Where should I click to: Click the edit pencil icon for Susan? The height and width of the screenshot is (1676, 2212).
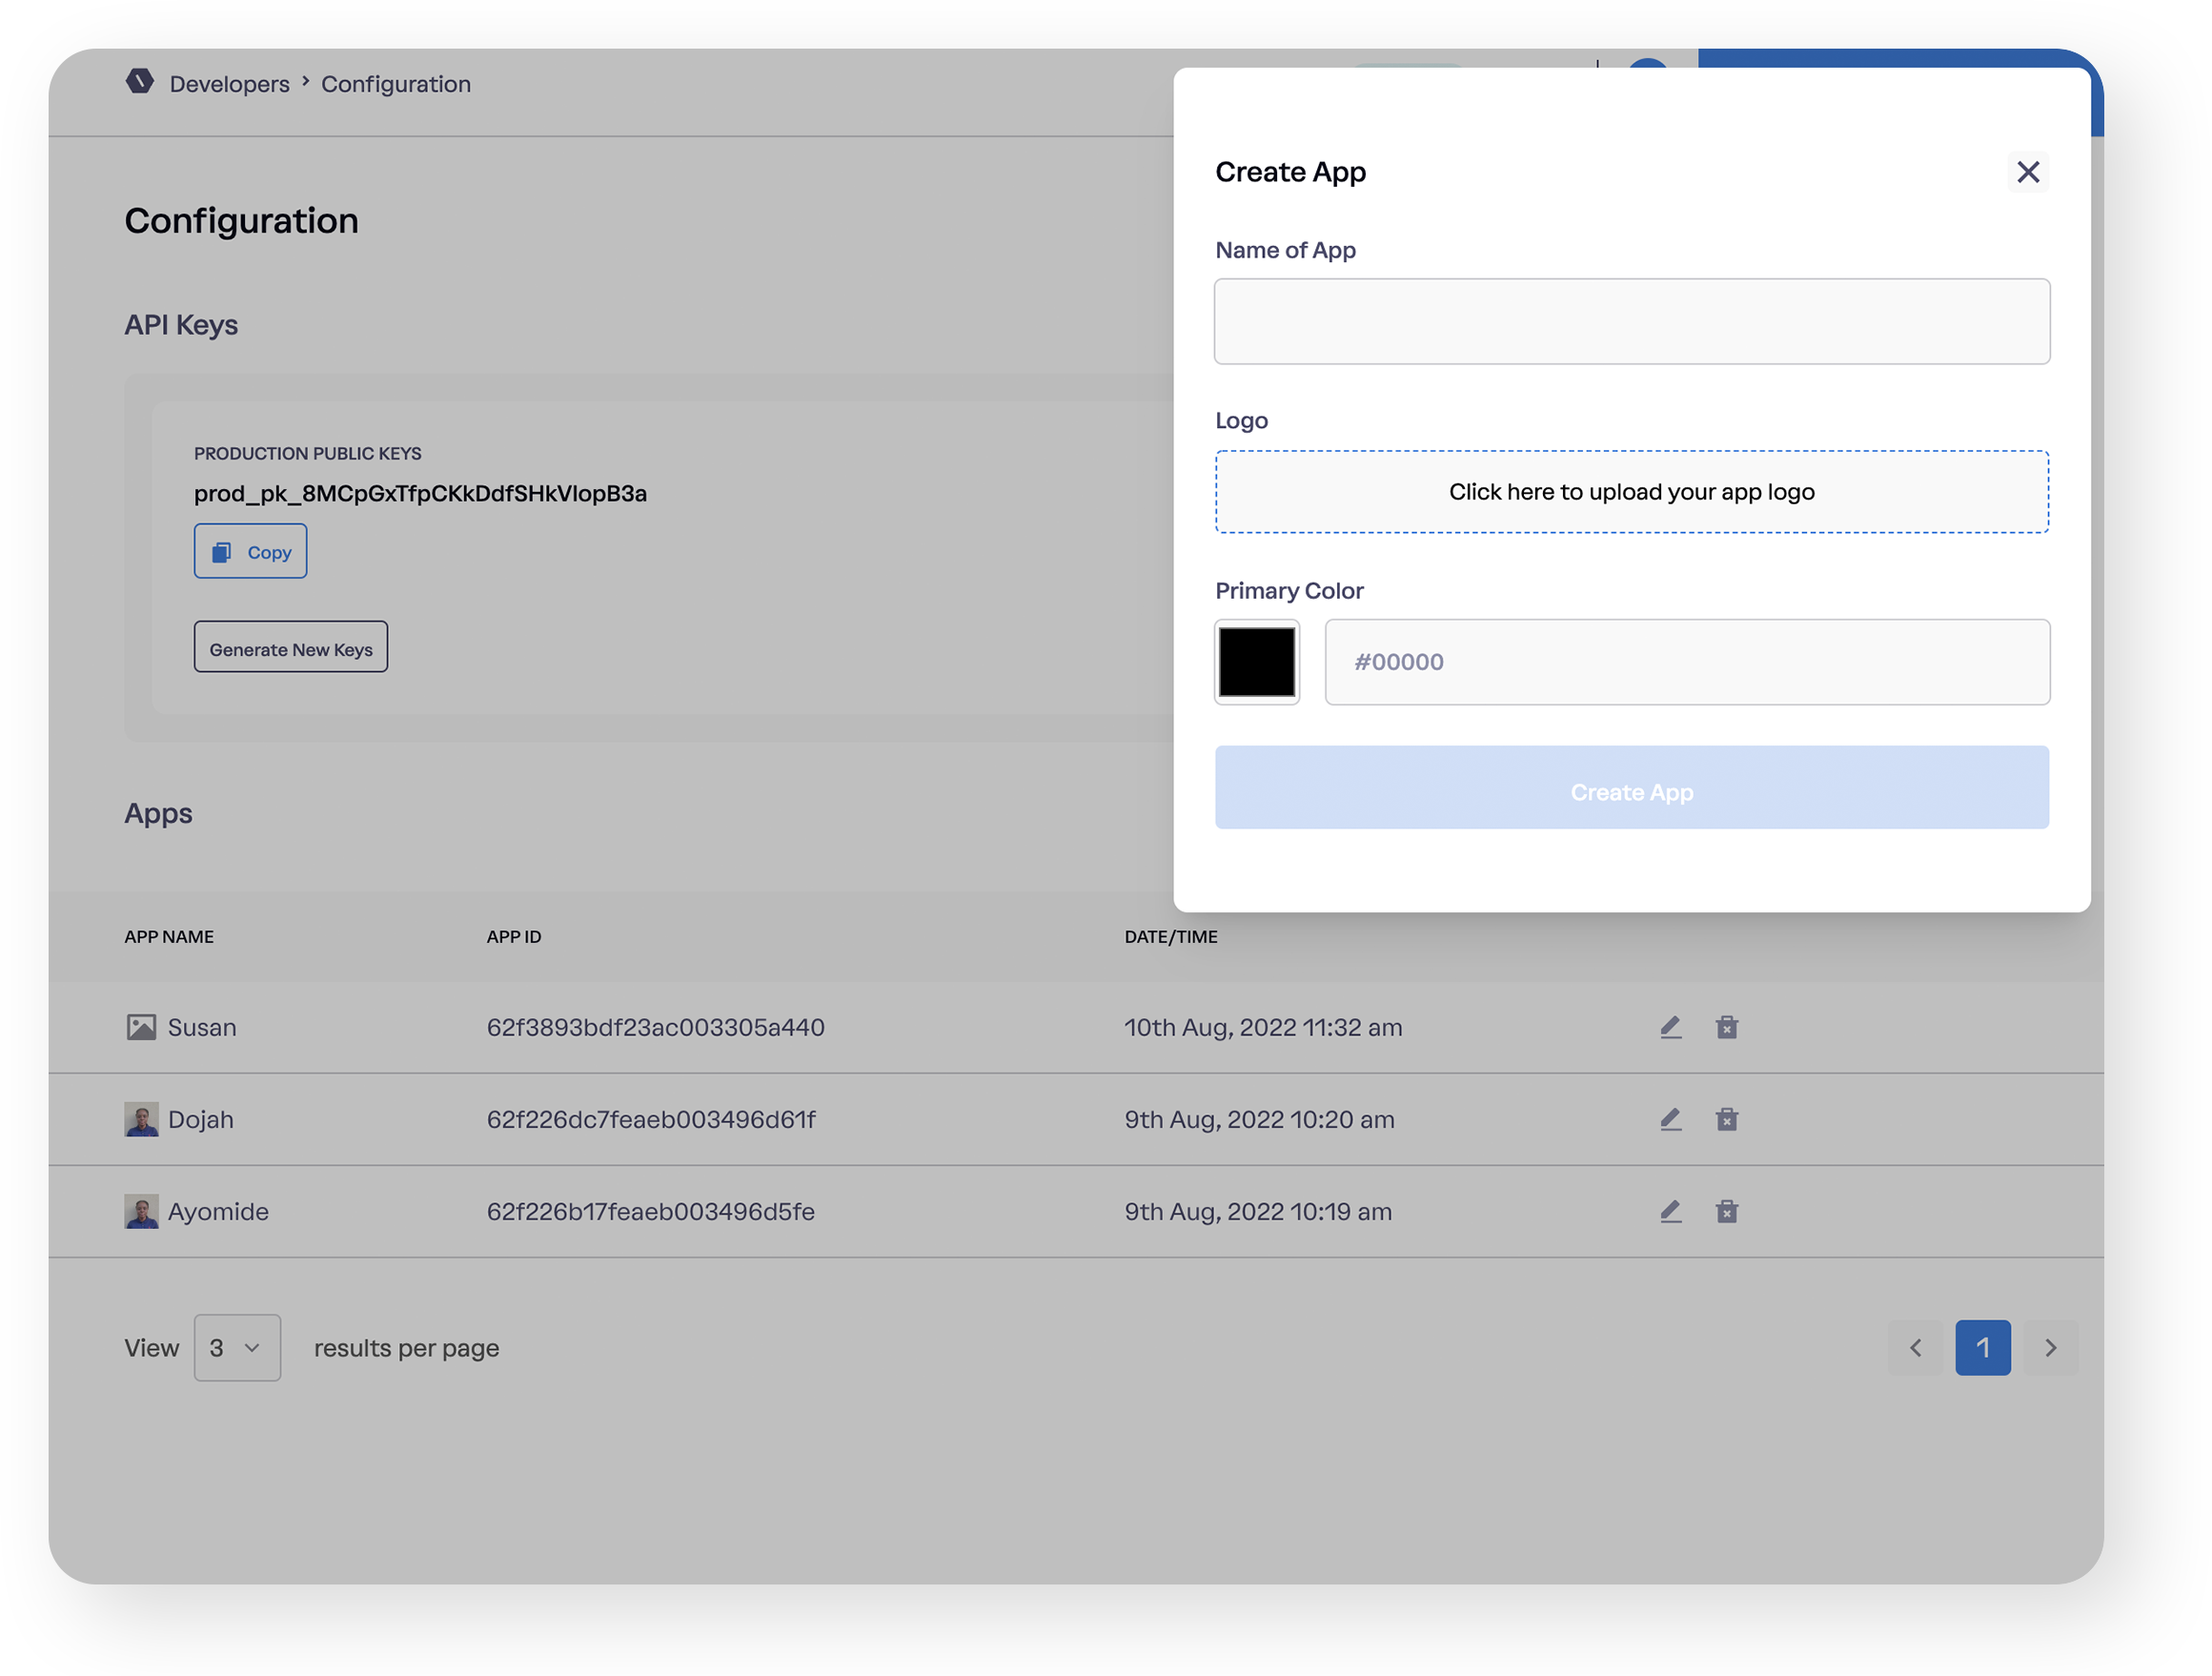(1670, 1028)
